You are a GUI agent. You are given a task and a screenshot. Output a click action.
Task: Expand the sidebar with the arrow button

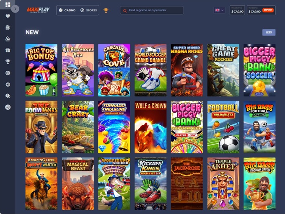[15, 9]
